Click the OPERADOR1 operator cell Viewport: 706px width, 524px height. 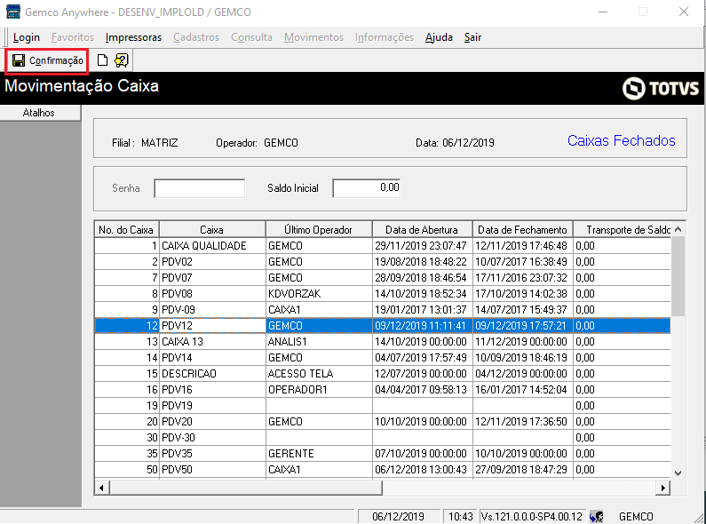tap(319, 389)
